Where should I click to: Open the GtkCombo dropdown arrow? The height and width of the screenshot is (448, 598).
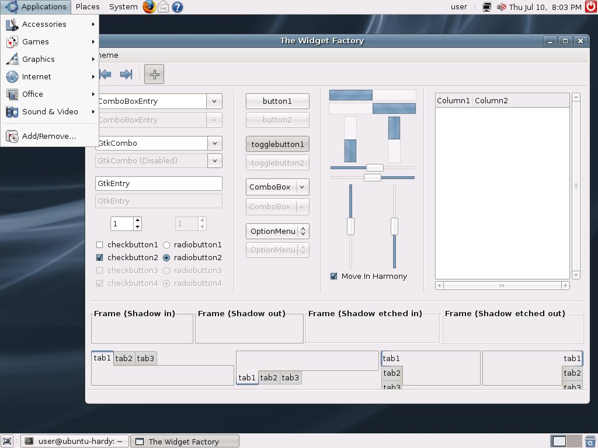click(x=215, y=143)
